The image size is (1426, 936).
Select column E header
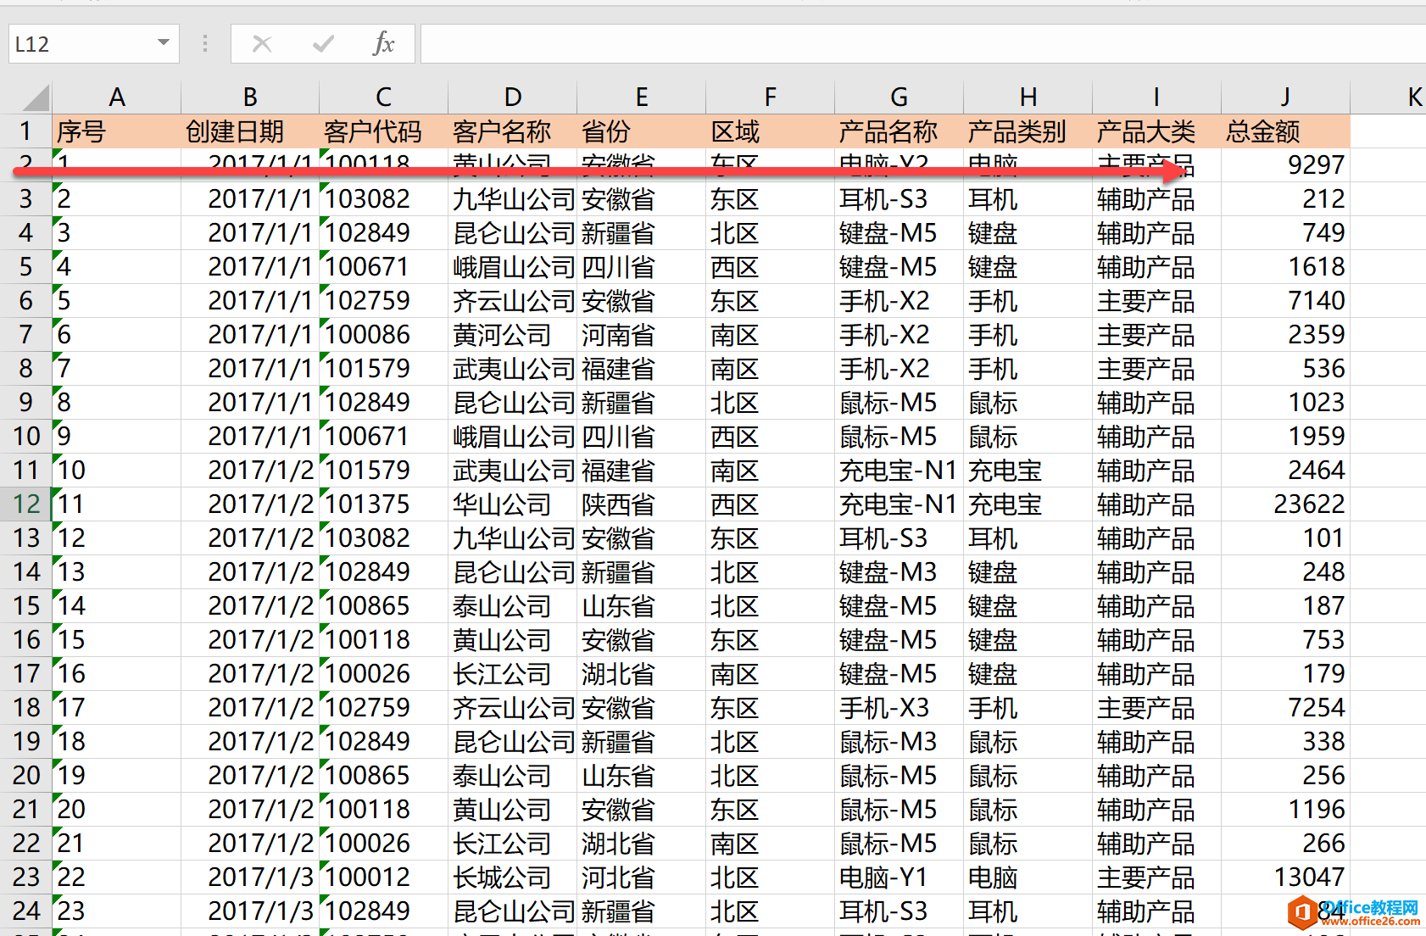(642, 97)
